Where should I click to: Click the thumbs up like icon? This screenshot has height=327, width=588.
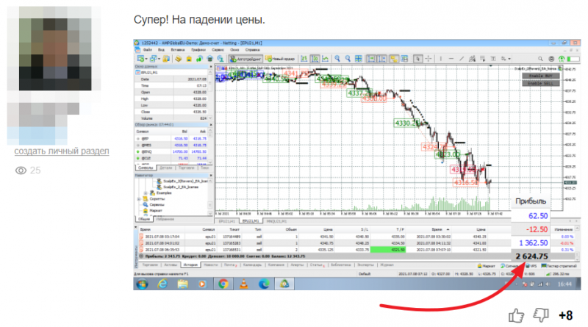tap(516, 315)
